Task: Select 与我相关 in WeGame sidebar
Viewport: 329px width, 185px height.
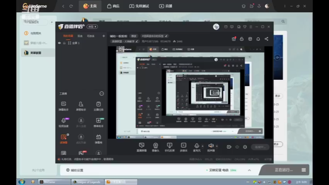Action: pyautogui.click(x=37, y=33)
